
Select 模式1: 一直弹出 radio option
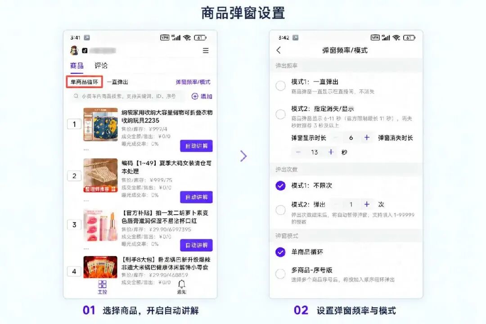click(280, 86)
